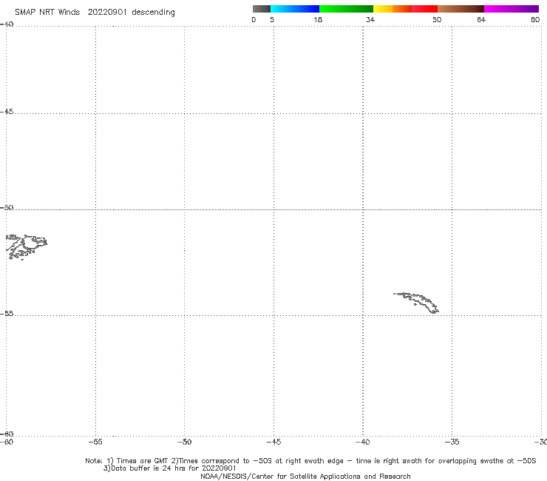The width and height of the screenshot is (547, 481).
Task: Click the "-55" latitude label on the left axis
Action: pos(7,313)
